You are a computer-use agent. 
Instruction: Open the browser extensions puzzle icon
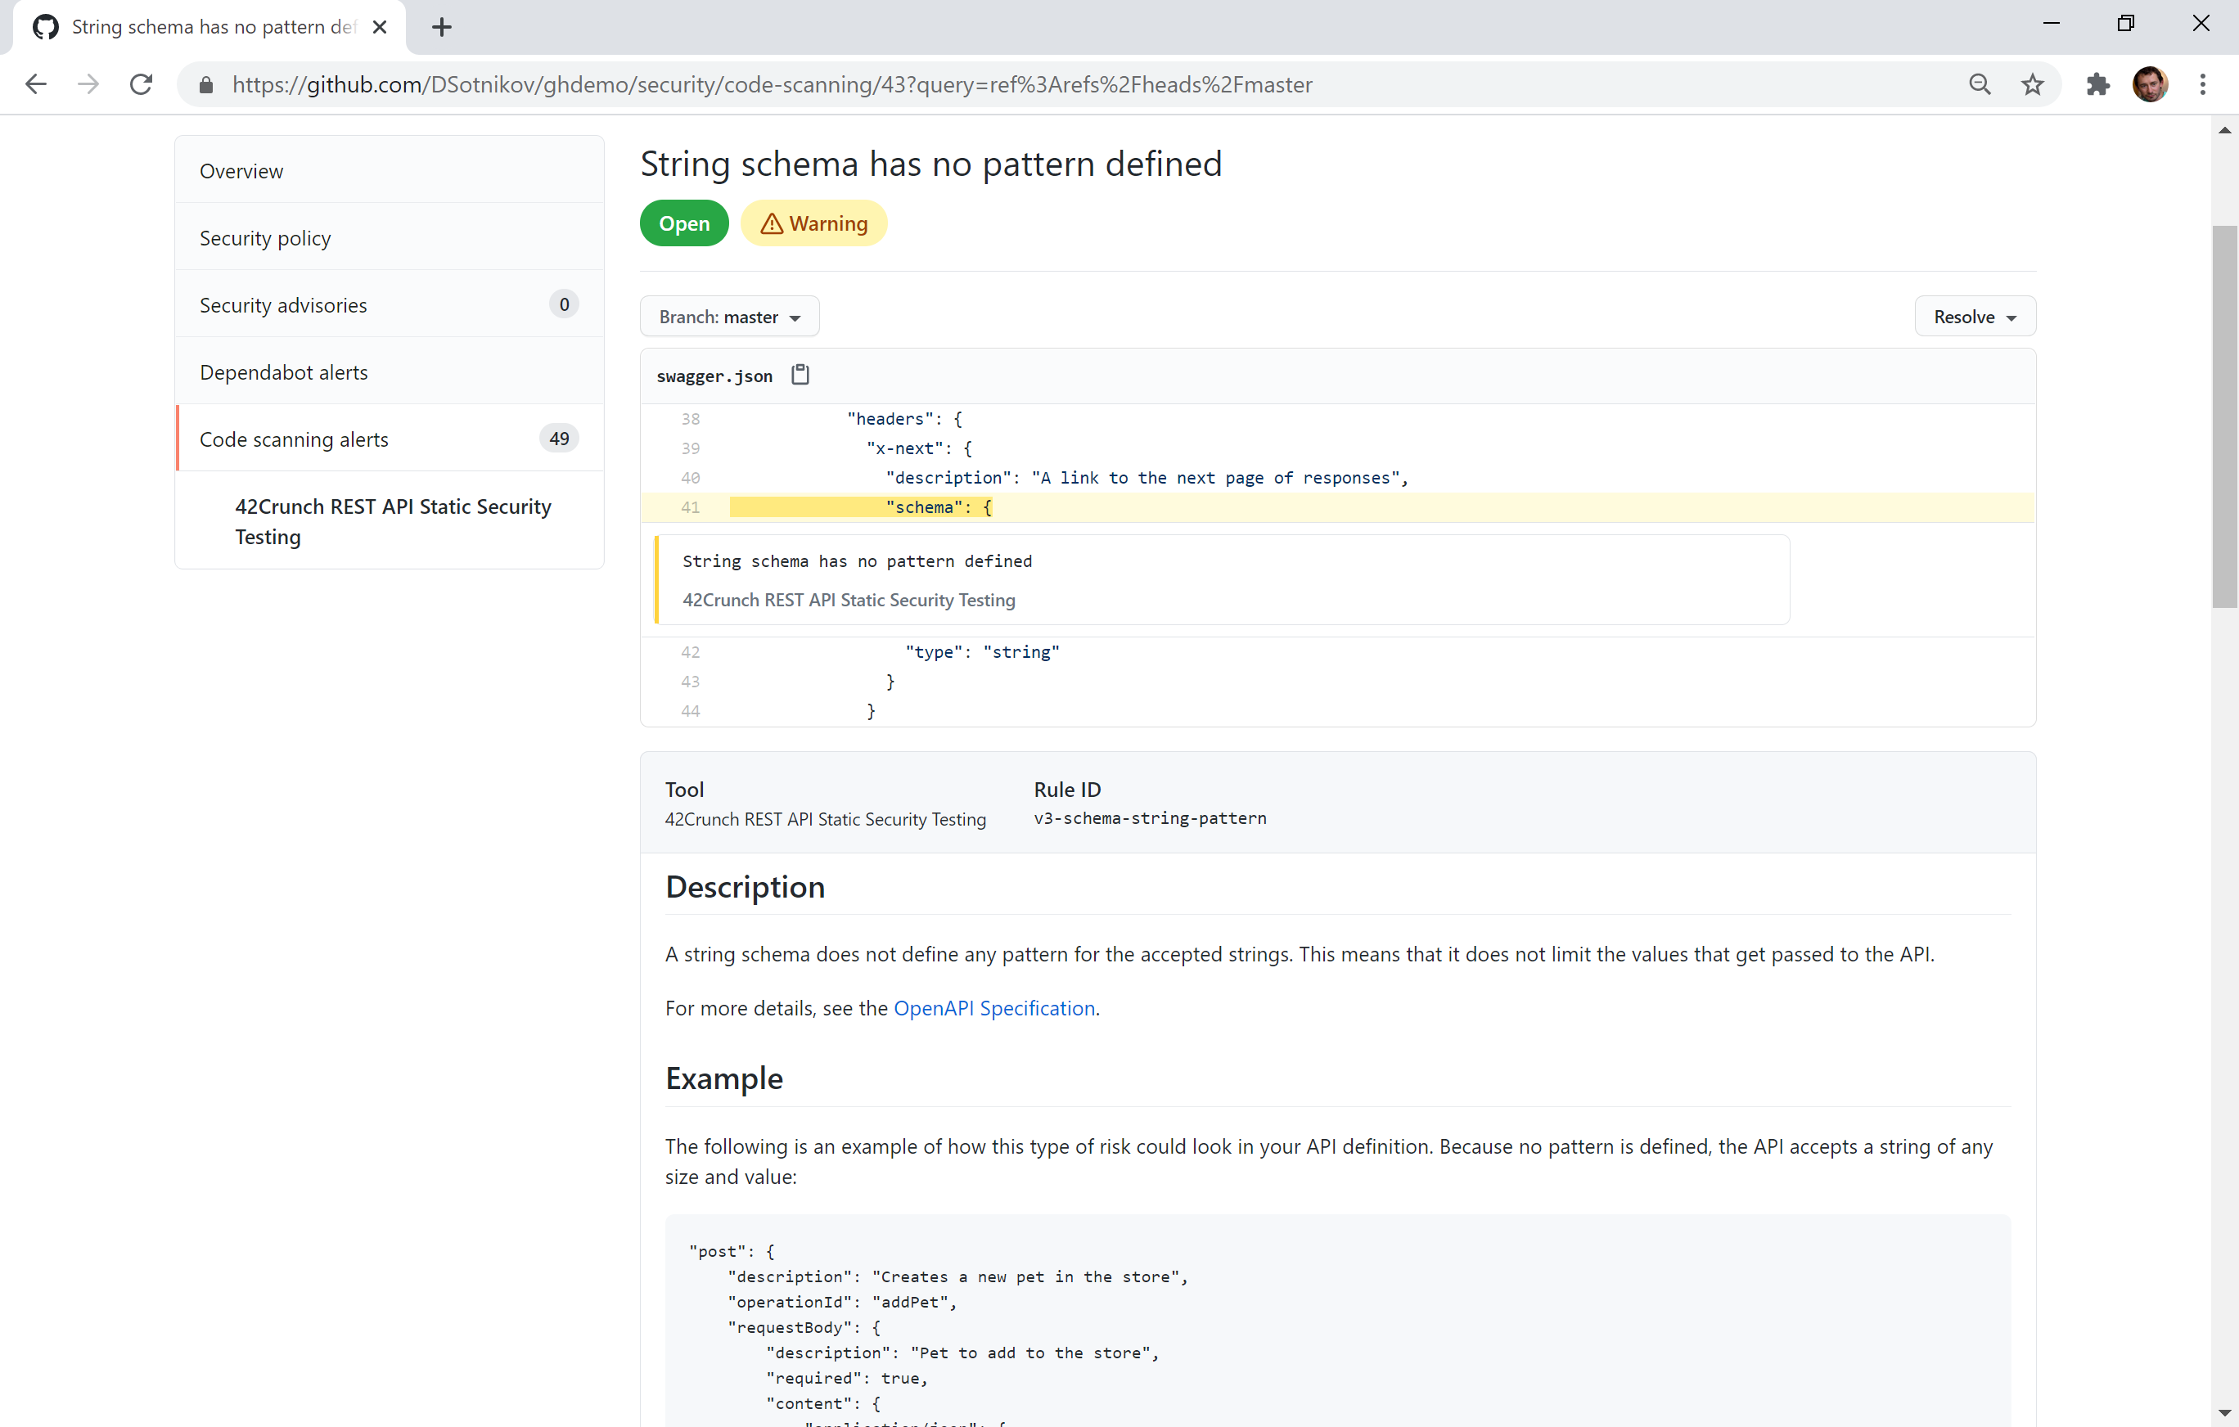2097,84
